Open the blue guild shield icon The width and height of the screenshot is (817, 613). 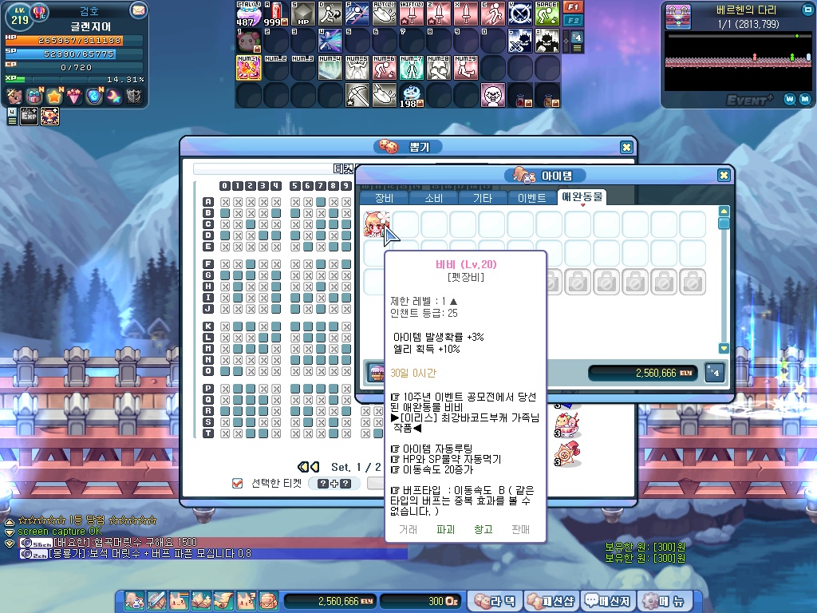click(94, 97)
